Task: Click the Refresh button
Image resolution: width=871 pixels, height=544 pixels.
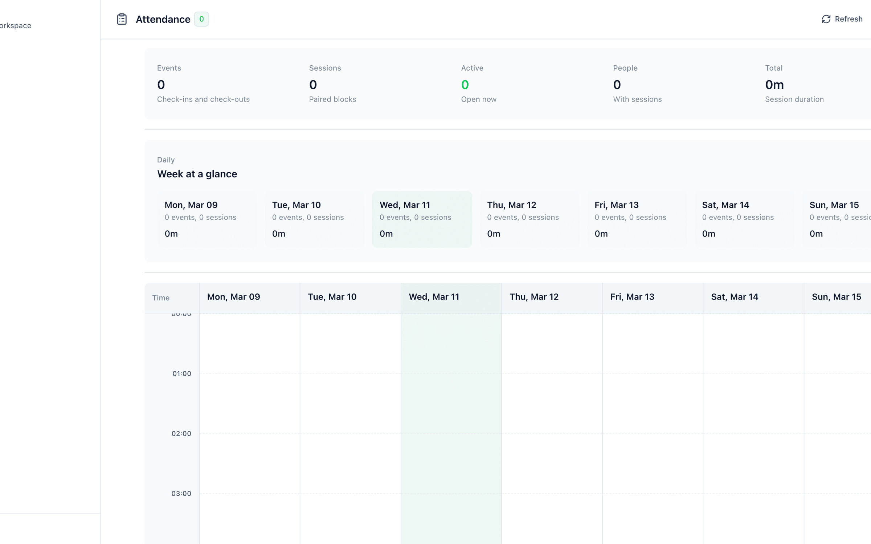Action: tap(842, 19)
